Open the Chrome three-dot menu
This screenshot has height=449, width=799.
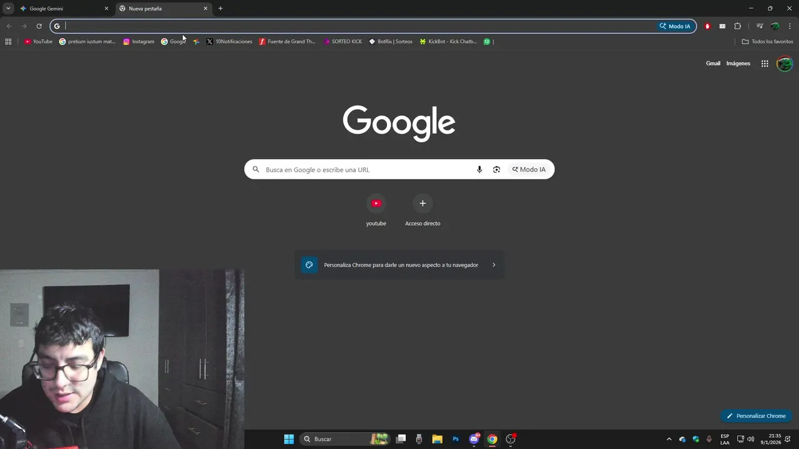[790, 26]
